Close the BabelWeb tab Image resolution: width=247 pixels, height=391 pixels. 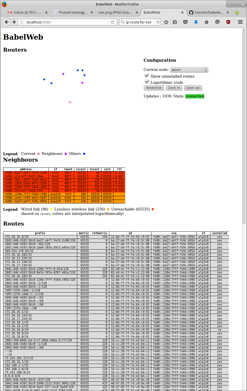[182, 13]
